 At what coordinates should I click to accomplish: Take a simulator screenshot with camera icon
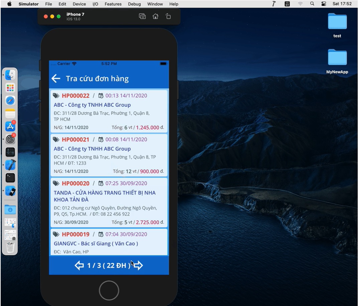142,16
